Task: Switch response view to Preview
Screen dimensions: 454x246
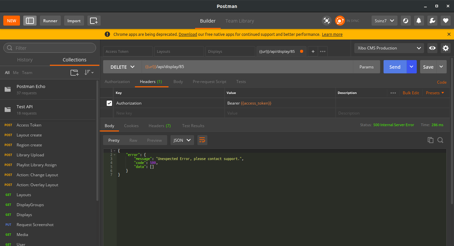Action: pyautogui.click(x=155, y=140)
